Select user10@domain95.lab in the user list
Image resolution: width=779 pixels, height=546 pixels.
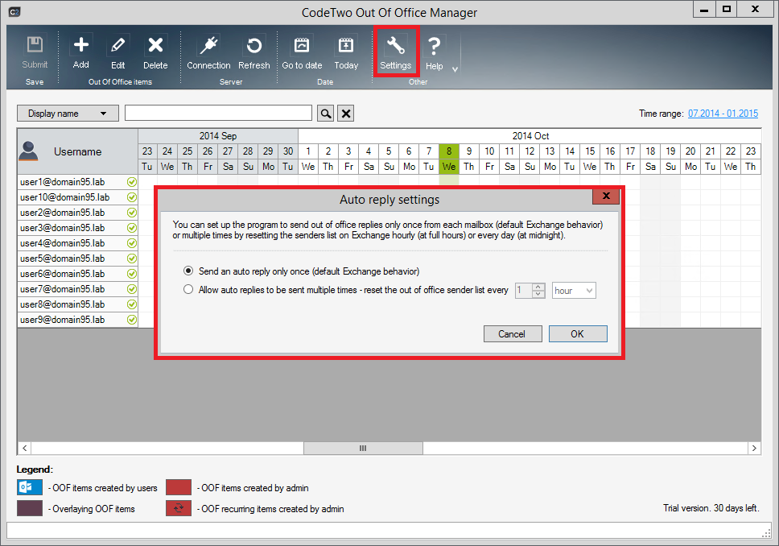coord(64,197)
